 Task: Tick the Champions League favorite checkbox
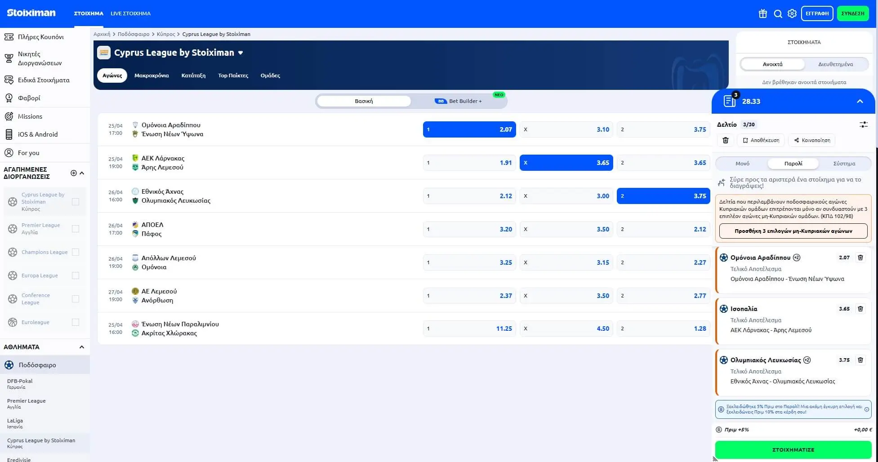point(76,252)
